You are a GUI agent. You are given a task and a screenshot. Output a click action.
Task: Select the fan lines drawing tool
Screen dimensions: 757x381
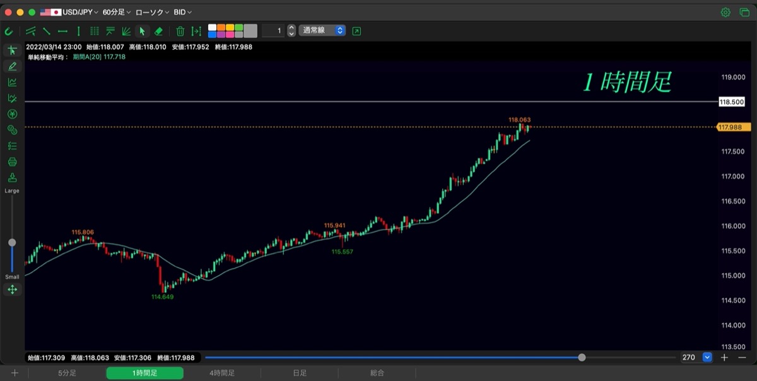[126, 31]
